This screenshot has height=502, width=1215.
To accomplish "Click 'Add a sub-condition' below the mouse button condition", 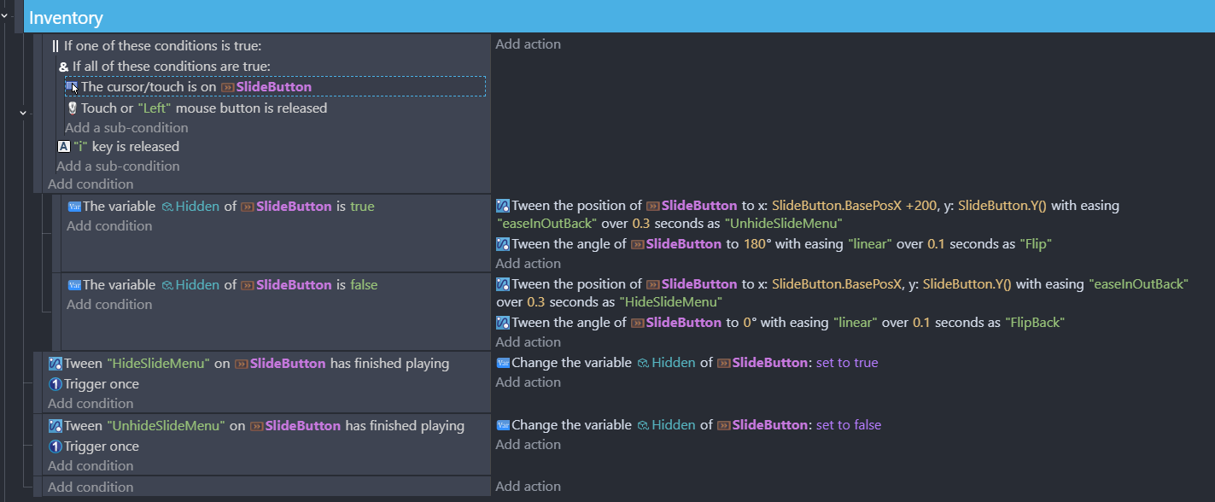I will 126,128.
